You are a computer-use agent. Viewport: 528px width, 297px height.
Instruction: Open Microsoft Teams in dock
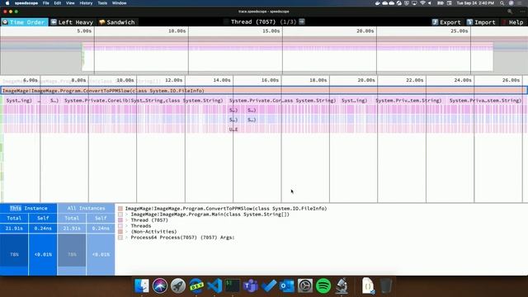point(251,286)
